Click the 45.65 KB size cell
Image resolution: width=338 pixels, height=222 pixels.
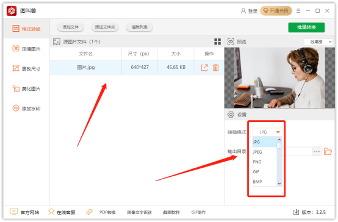pos(176,67)
